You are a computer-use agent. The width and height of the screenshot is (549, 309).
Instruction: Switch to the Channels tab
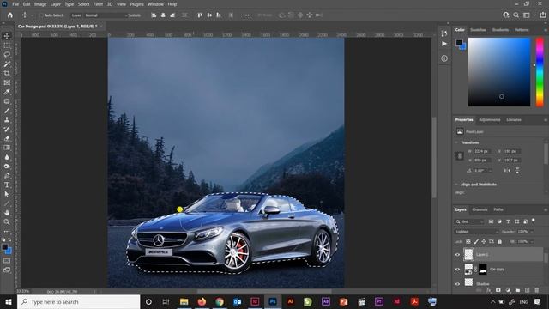[480, 209]
